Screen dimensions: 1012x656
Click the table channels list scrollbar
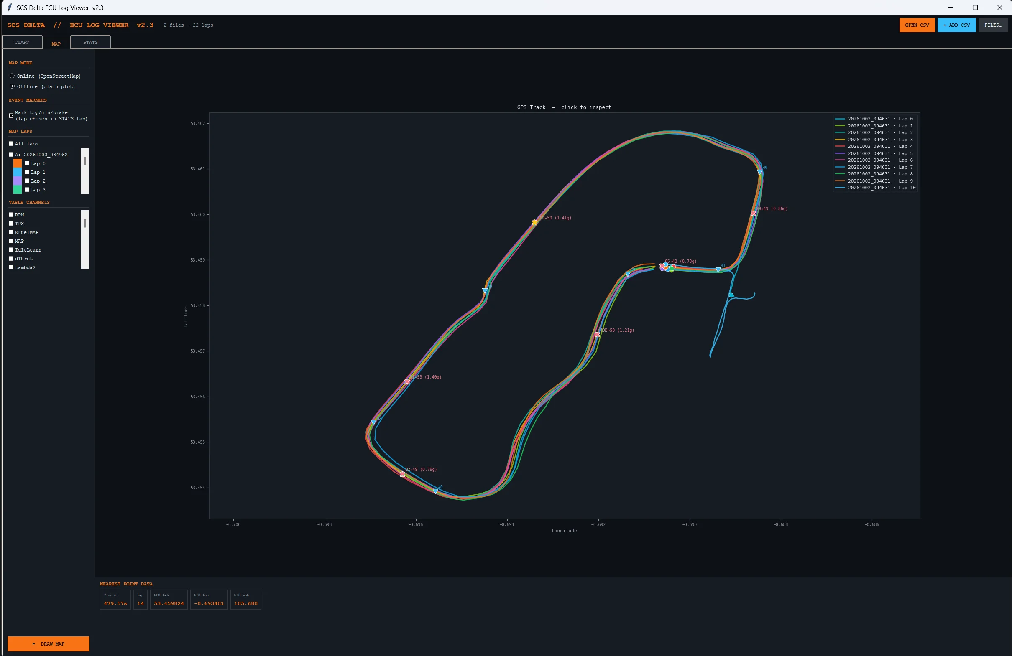[x=85, y=239]
